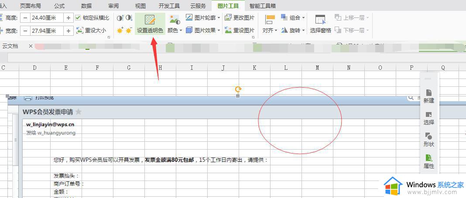Screen dimensions: 466x198
Task: Open the 组合 group dropdown
Action: (x=293, y=18)
